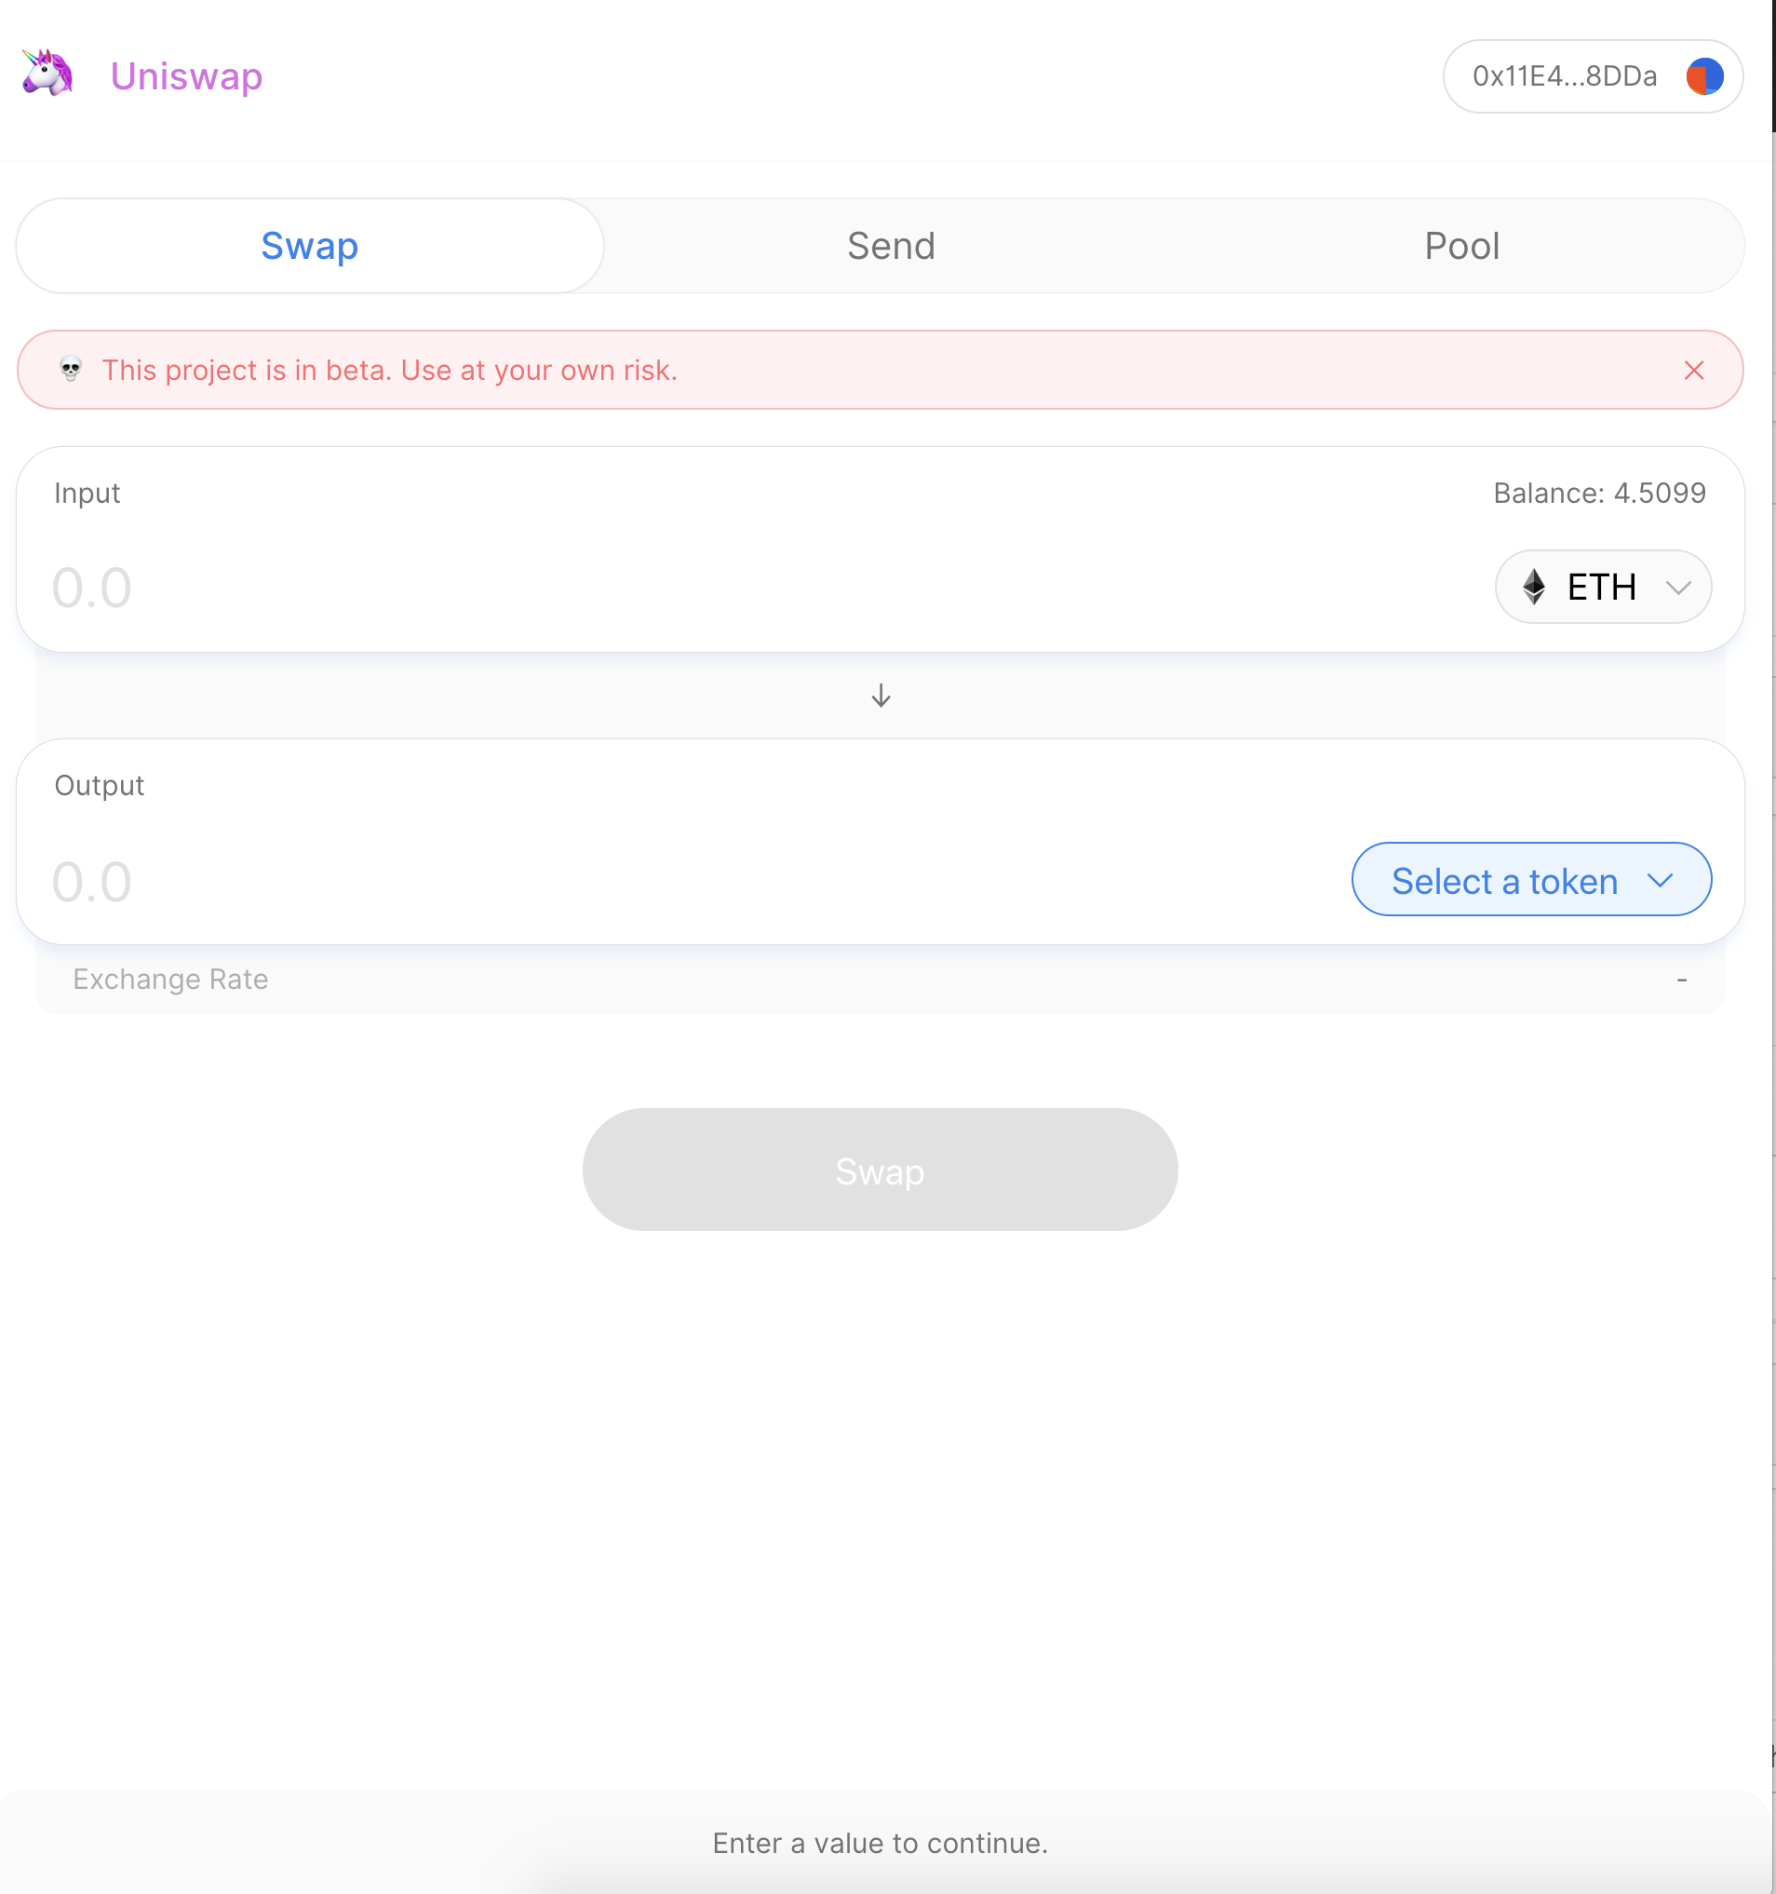Click the skull emoji in the beta warning

[x=74, y=371]
